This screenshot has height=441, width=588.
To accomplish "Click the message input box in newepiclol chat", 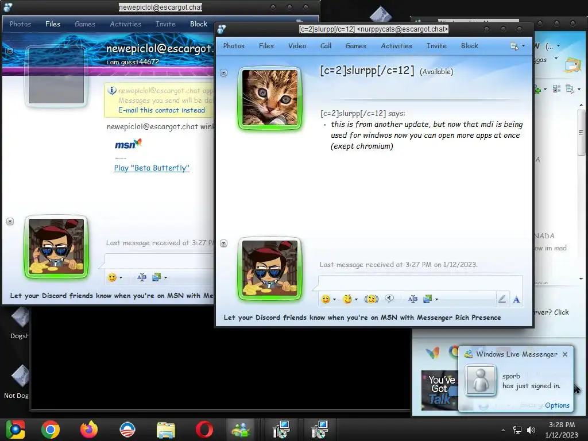I will [159, 261].
